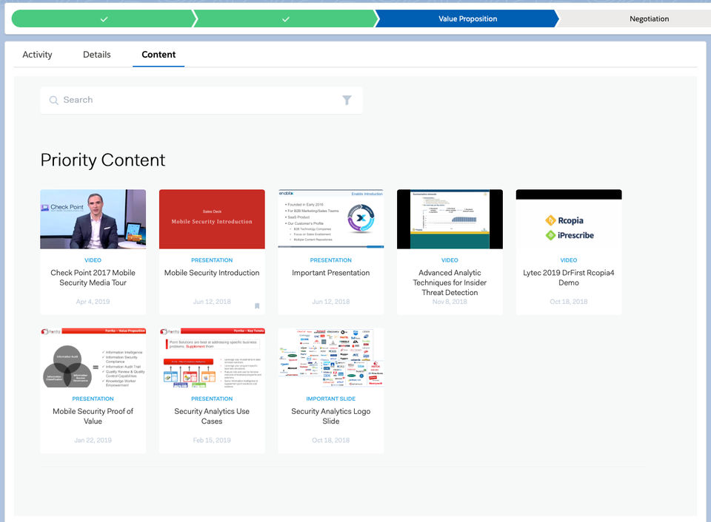This screenshot has height=522, width=711.
Task: Click date under Security Analytics Logo Slide
Action: point(330,440)
